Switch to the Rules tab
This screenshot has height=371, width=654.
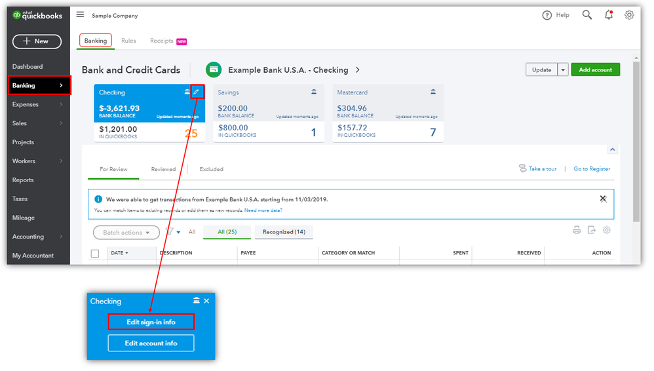128,41
